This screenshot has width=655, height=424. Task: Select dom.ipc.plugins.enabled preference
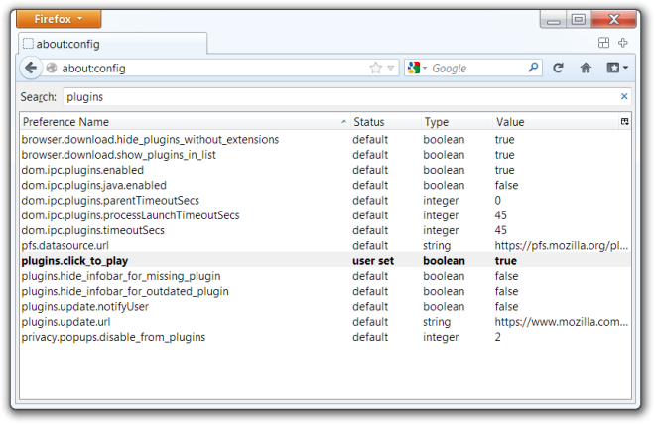325,170
